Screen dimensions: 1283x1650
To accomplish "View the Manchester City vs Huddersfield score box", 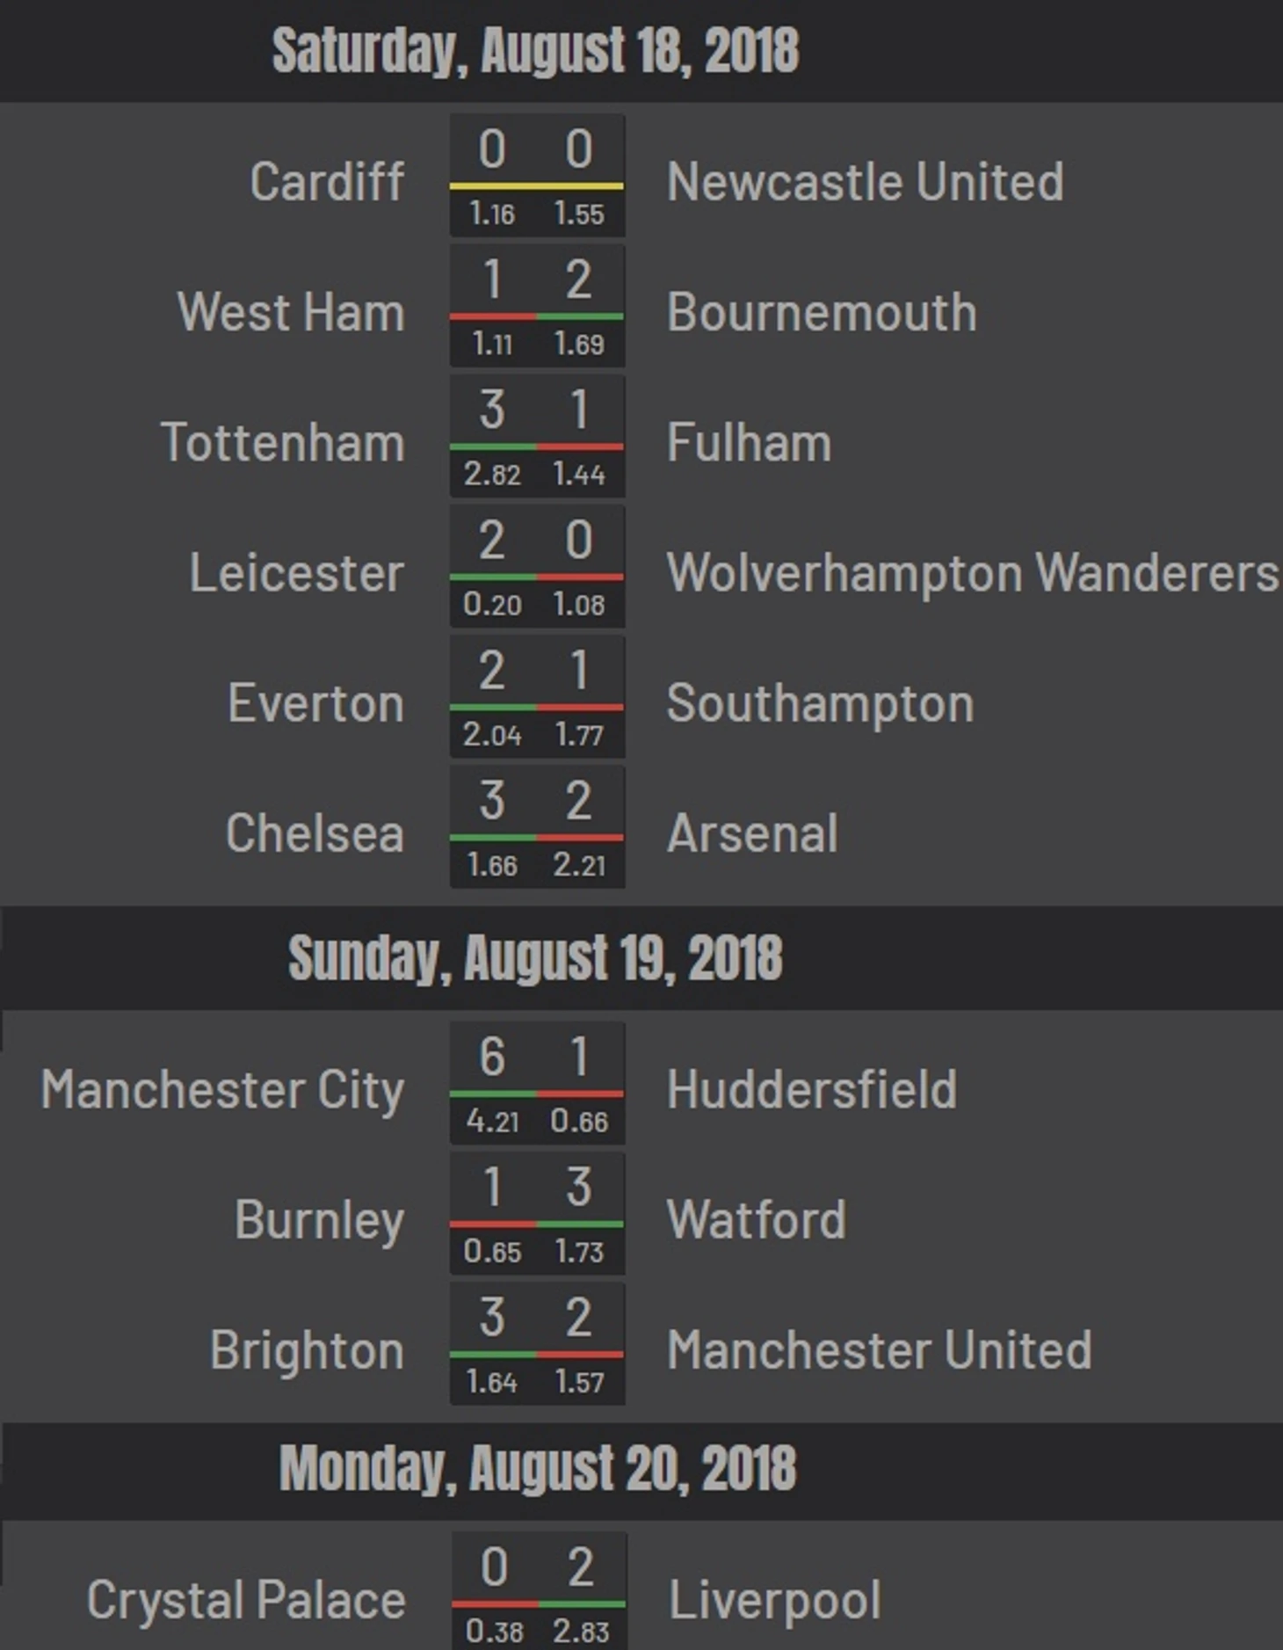I will click(x=536, y=1082).
